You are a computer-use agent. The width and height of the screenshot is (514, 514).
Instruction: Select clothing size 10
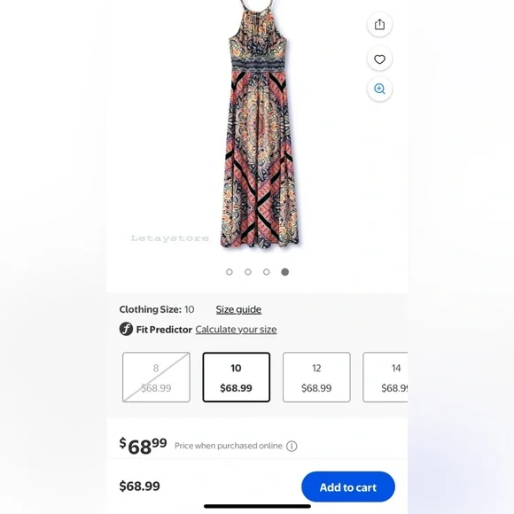[237, 378]
